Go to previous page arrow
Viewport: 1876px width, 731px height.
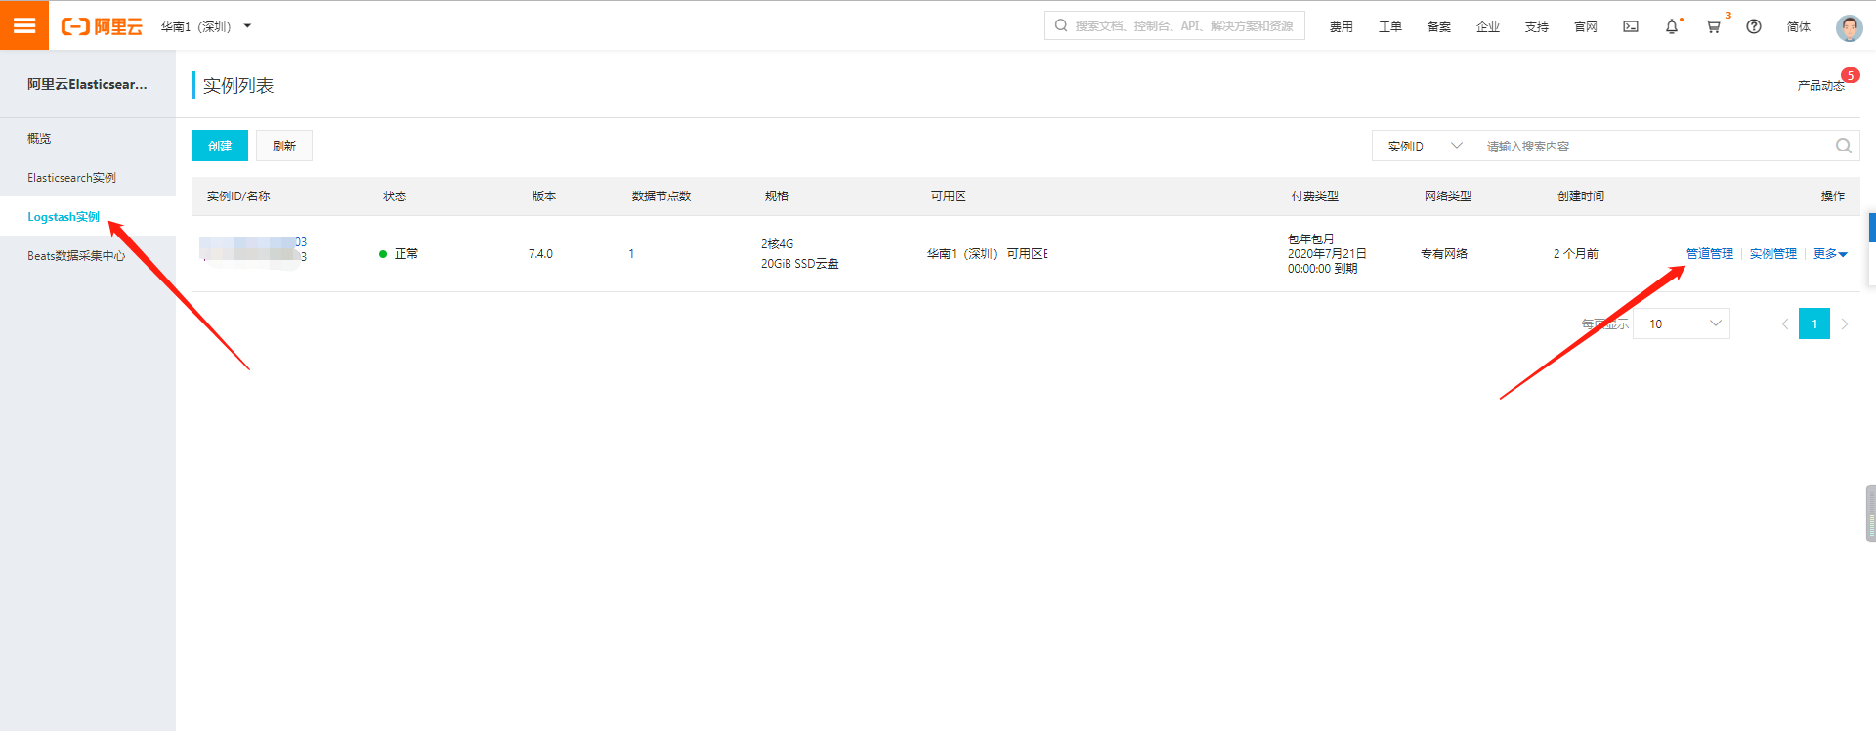coord(1785,323)
